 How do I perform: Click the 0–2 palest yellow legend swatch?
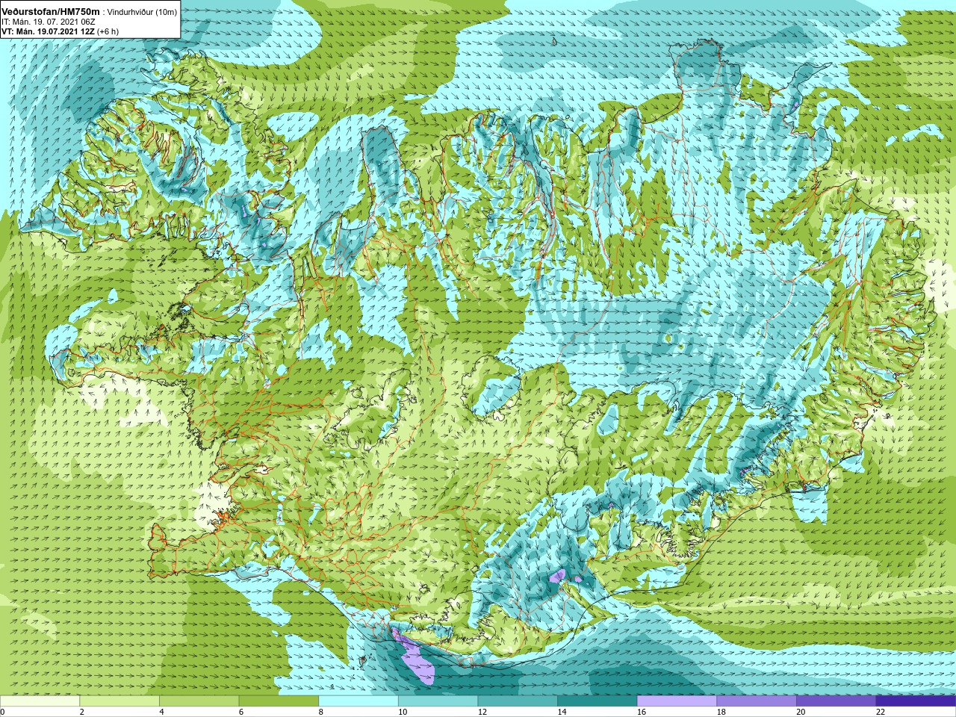[40, 701]
